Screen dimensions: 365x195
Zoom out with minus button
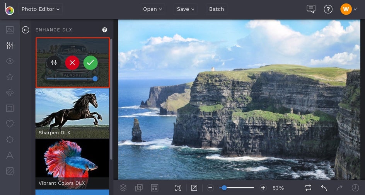[210, 188]
